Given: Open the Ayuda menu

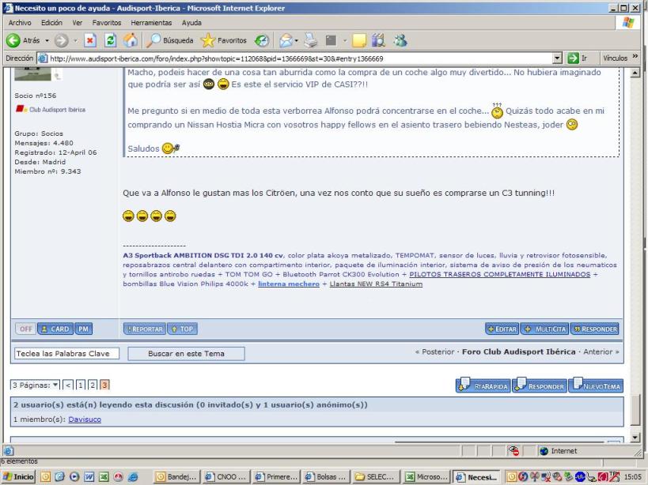Looking at the screenshot, I should 191,23.
